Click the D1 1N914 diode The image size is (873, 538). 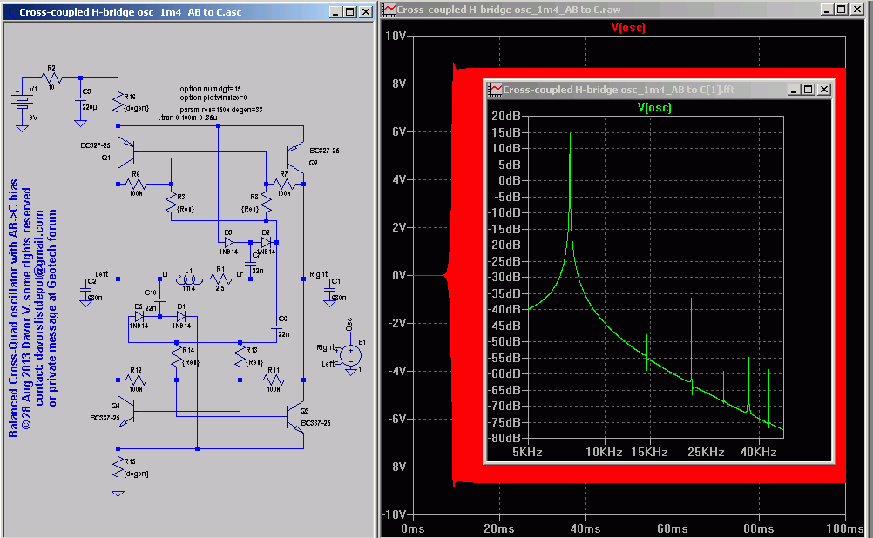(181, 318)
